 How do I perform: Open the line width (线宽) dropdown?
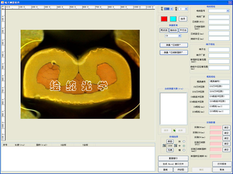(x=186, y=9)
